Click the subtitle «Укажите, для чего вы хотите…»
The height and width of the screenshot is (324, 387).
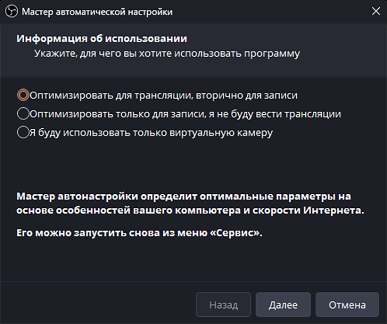(167, 54)
